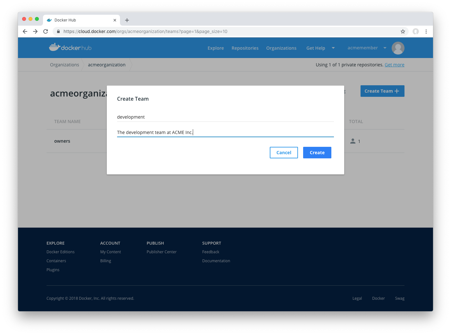The image size is (451, 335).
Task: Open the Organizations navigation item
Action: point(281,48)
